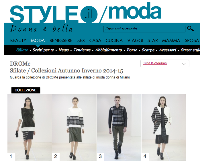
Task: Click the /moda section logo
Action: (130, 12)
